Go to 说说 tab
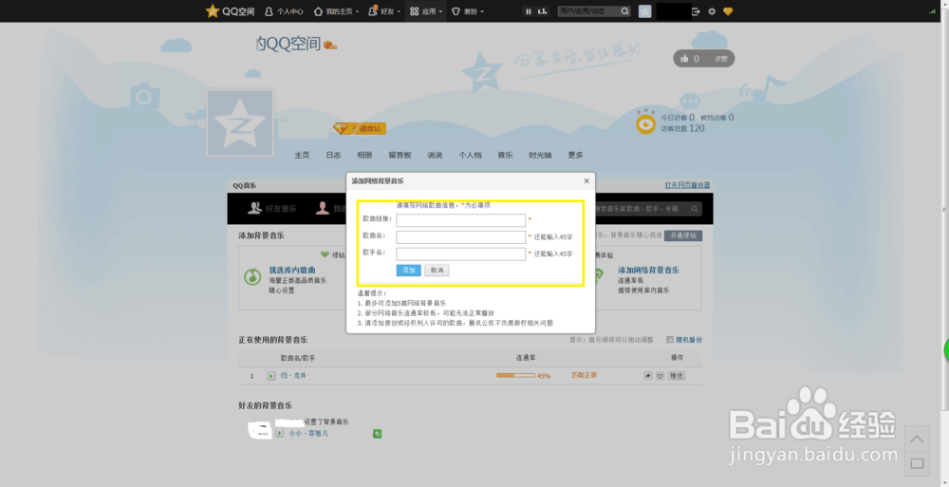The image size is (949, 487). [x=435, y=155]
